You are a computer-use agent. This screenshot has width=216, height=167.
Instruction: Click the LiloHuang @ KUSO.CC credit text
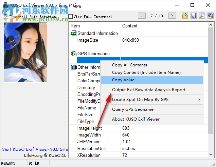click(45, 155)
